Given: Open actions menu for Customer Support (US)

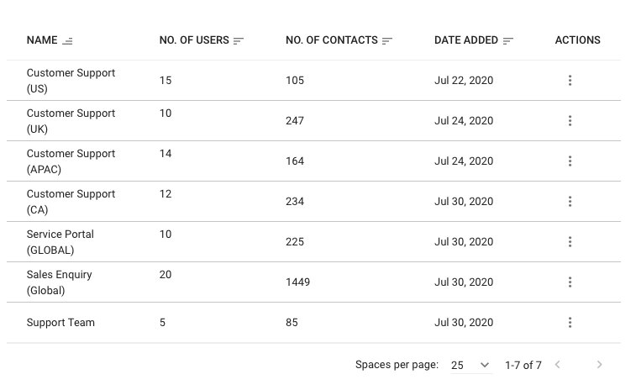Looking at the screenshot, I should pos(570,81).
